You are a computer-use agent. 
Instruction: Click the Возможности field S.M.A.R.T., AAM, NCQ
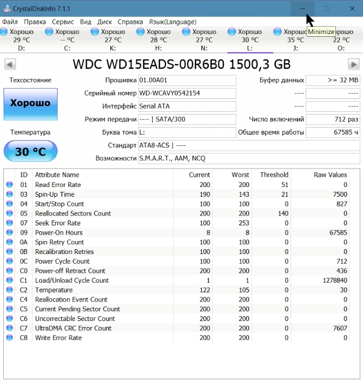249,158
